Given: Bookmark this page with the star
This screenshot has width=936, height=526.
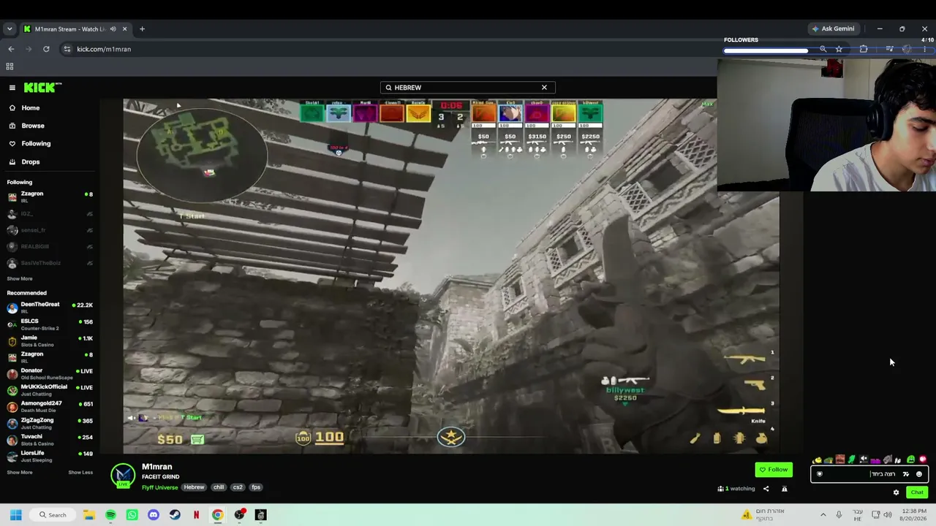Looking at the screenshot, I should pos(839,49).
